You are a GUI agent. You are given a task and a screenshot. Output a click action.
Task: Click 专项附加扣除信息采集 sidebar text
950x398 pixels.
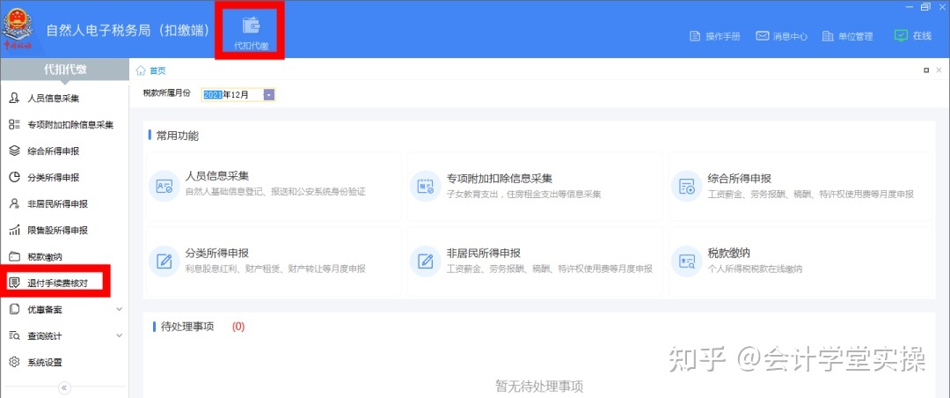tap(70, 125)
